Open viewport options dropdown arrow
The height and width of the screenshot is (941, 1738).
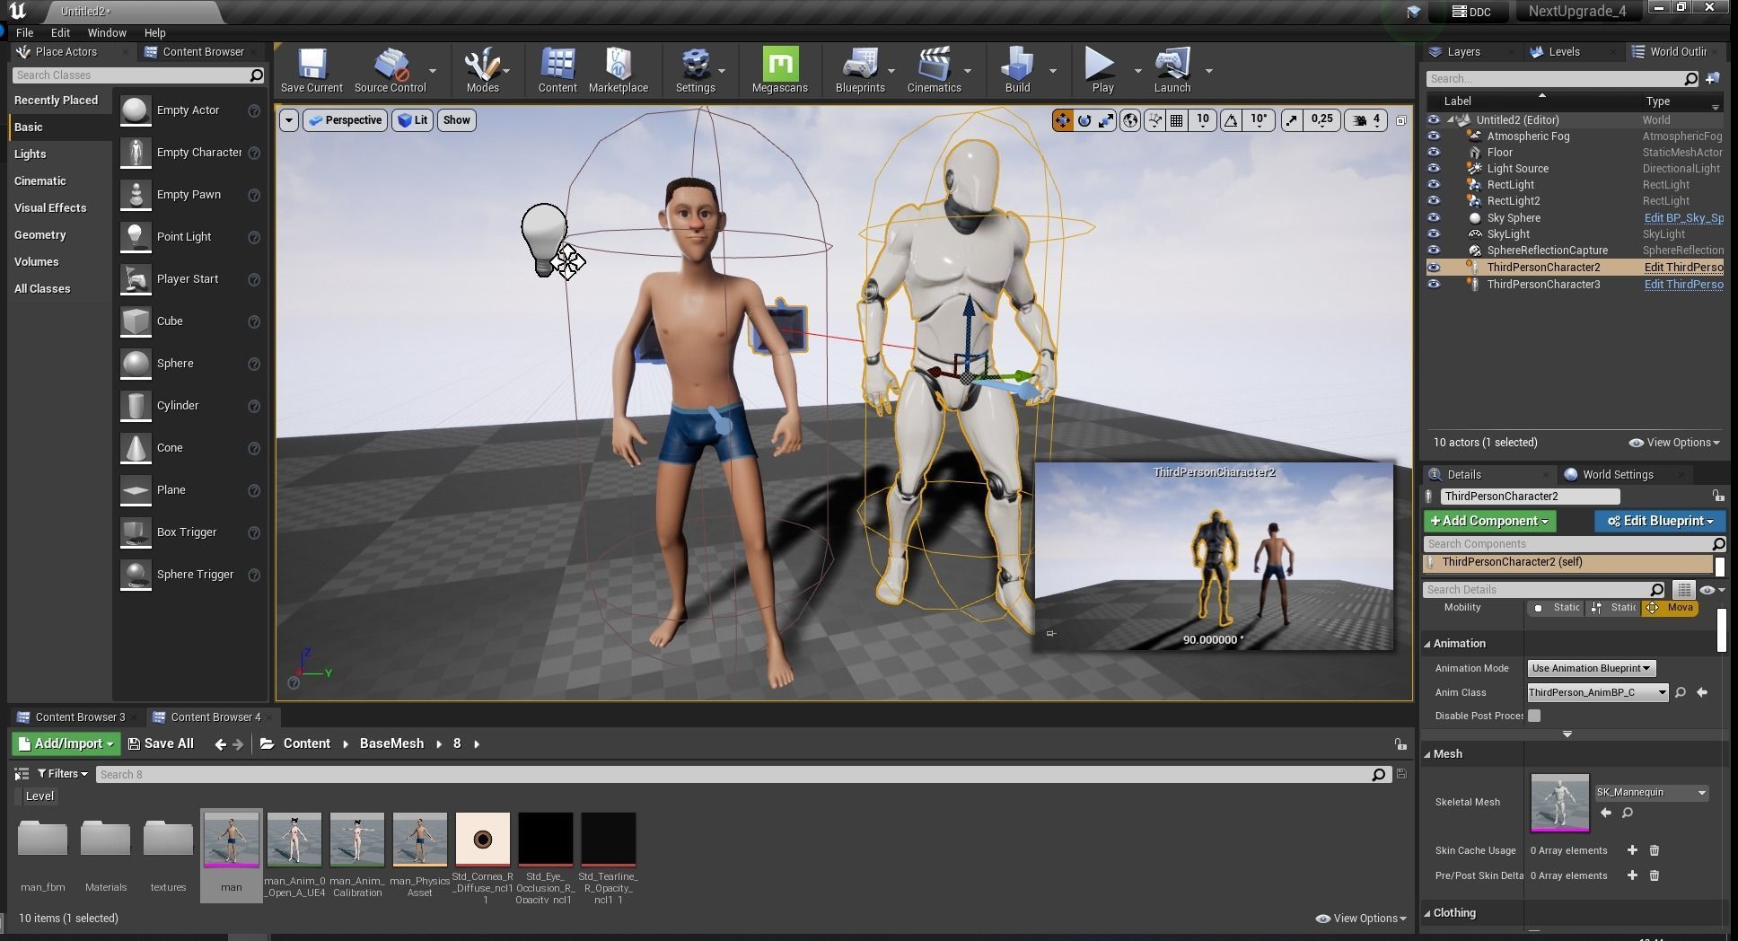(288, 120)
